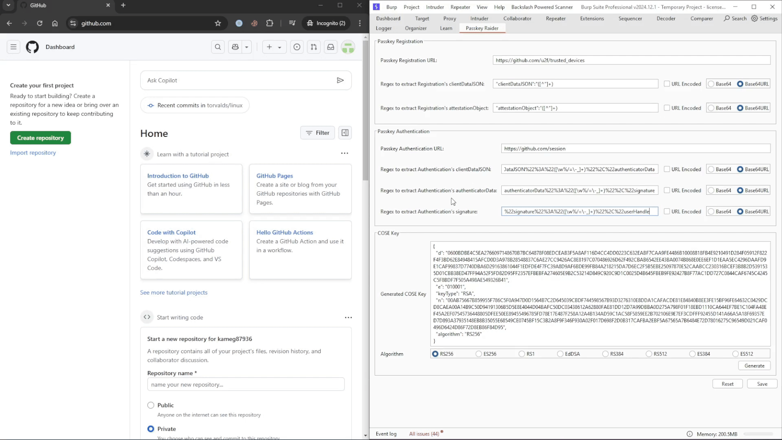Toggle the GitHub feed side panel icon beside Filter
The image size is (782, 440).
[x=345, y=133]
